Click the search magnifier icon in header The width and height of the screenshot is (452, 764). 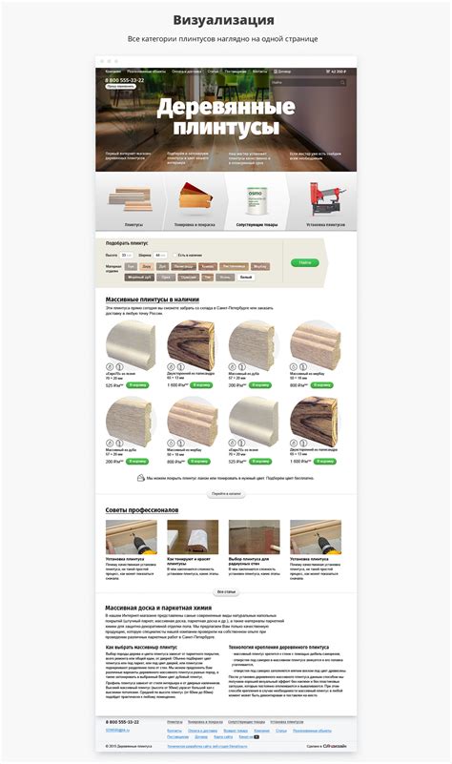342,82
